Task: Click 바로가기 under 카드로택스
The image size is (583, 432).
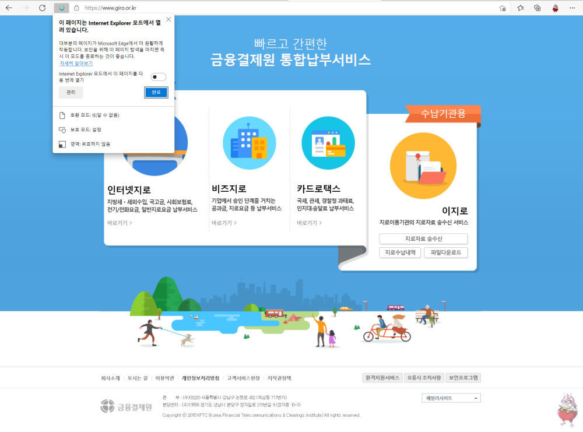Action: 310,223
